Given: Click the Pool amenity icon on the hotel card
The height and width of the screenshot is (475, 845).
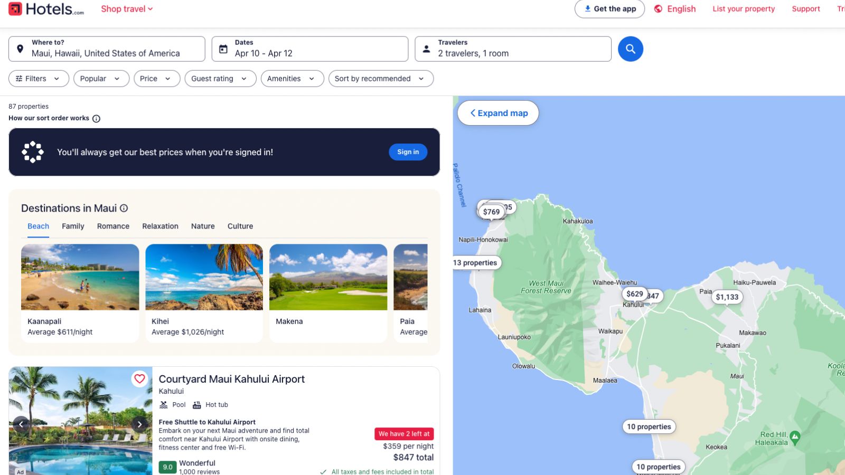Looking at the screenshot, I should [164, 404].
